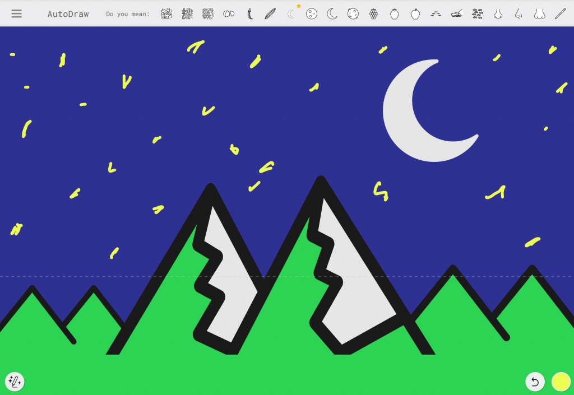Choose the faint crescent marked with a star
Image resolution: width=574 pixels, height=395 pixels.
pos(291,14)
